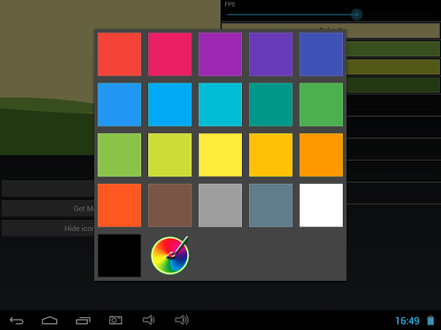Screen dimensions: 441x330
Task: Choose the pink color swatch
Action: [170, 54]
